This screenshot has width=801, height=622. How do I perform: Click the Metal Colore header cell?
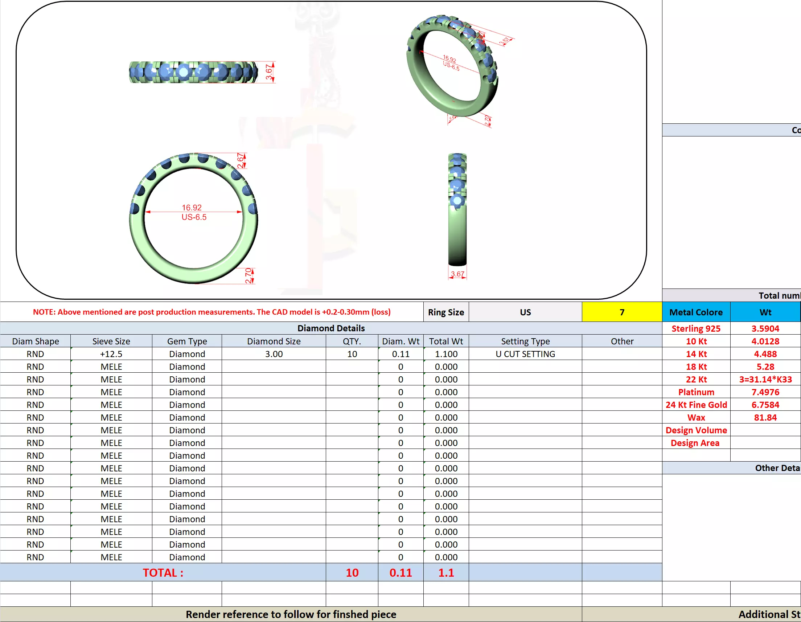[696, 312]
